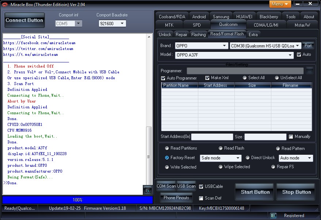Click the USB Scan button
This screenshot has width=321, height=220.
(186, 186)
